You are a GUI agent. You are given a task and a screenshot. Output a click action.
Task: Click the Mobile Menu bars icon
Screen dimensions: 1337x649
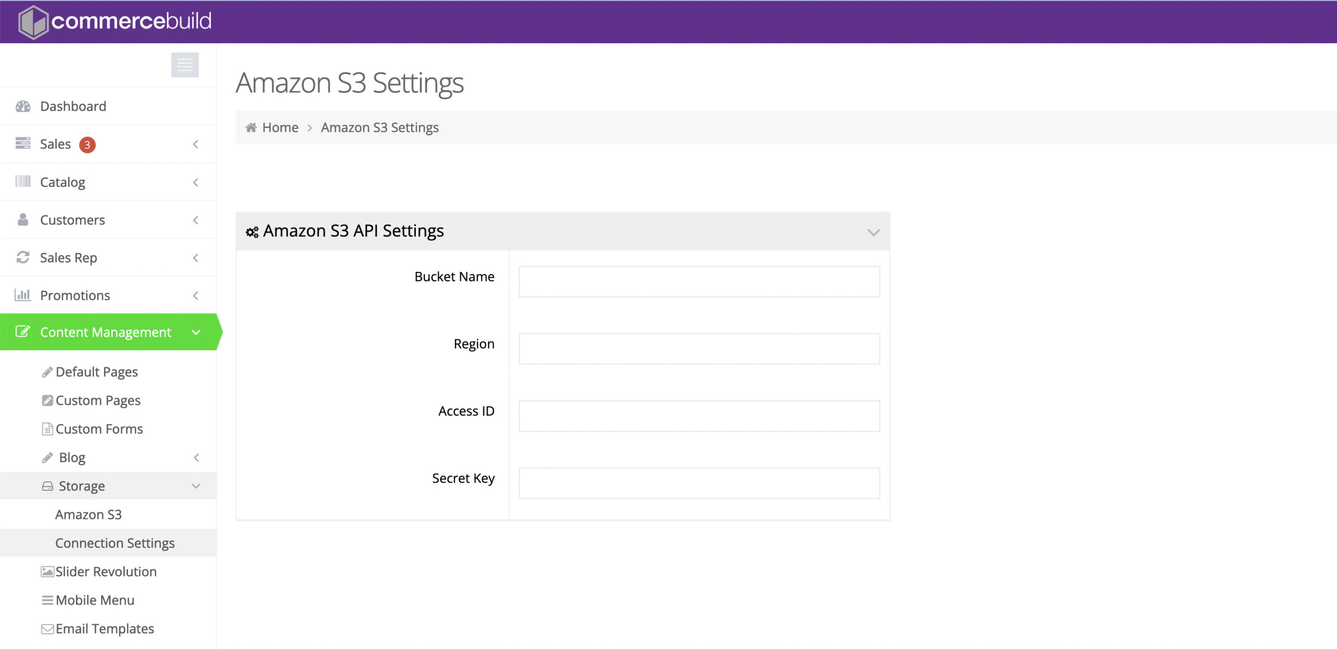point(47,600)
